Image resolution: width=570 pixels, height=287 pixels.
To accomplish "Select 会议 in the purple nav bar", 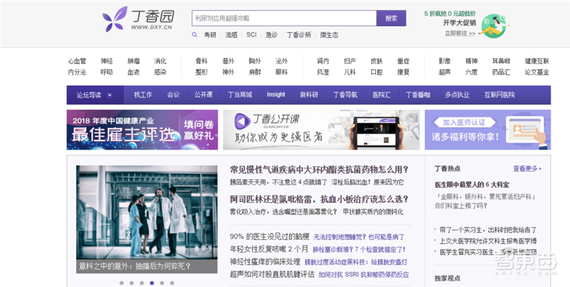I will coord(173,95).
